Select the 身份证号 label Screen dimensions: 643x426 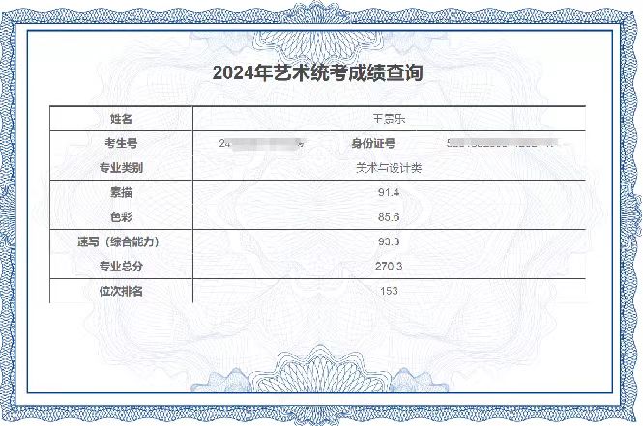point(373,143)
